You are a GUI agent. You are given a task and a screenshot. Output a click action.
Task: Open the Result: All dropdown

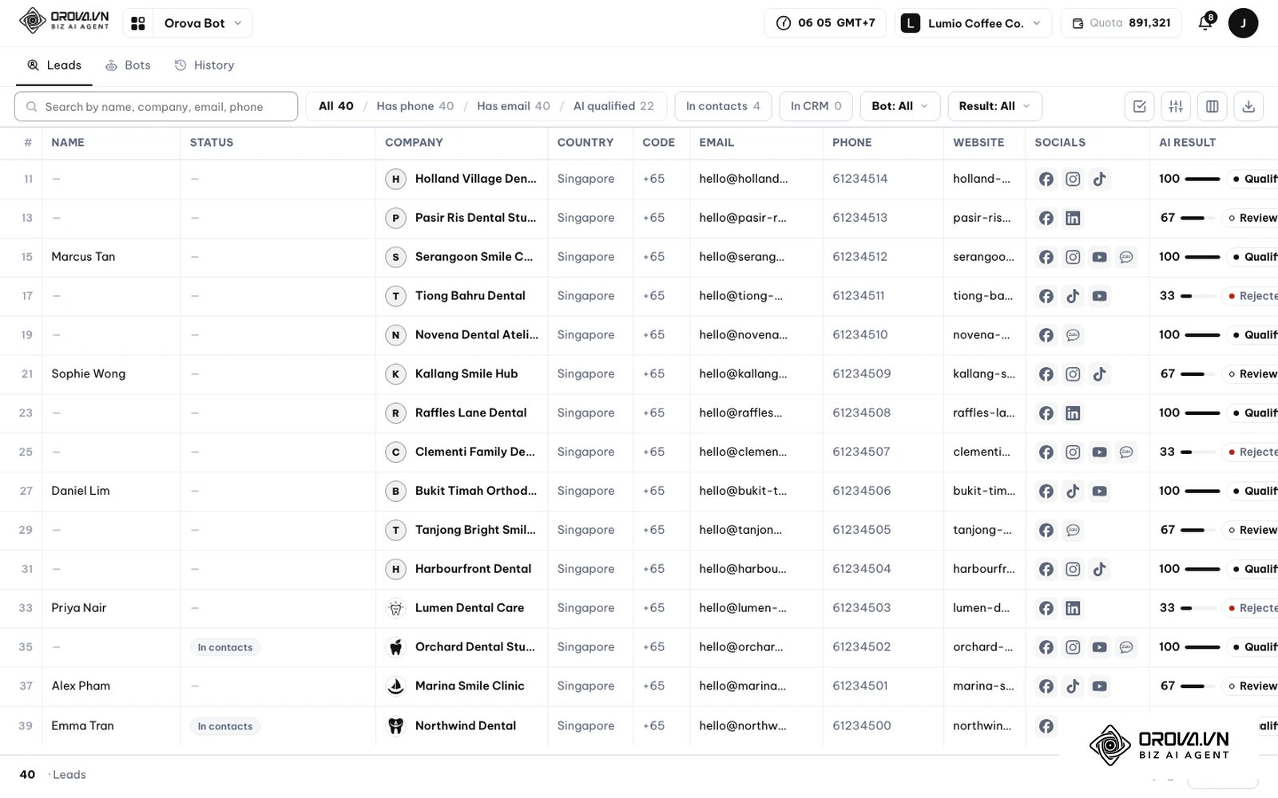[x=994, y=106]
